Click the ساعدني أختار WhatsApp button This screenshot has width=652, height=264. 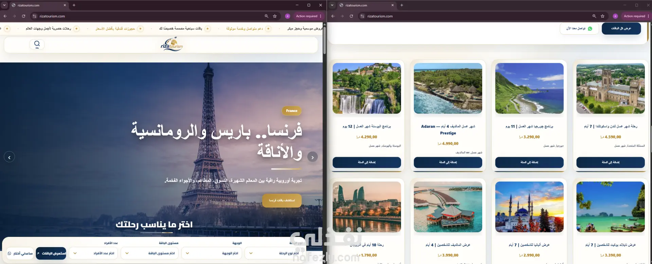tap(20, 253)
